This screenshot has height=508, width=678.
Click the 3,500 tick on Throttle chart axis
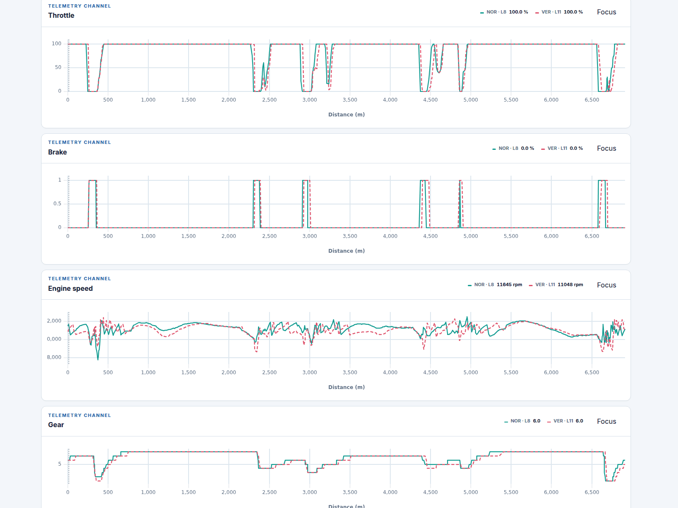[x=350, y=100]
